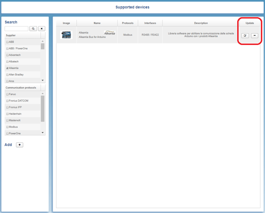Click the Supplier list scrollbar thumb
This screenshot has height=213, width=265.
tap(42, 46)
